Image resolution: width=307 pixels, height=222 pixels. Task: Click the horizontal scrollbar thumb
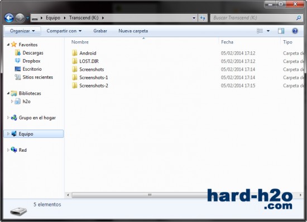pos(150,195)
